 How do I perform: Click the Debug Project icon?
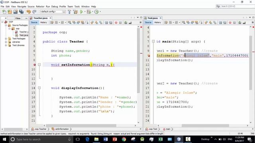(89, 12)
